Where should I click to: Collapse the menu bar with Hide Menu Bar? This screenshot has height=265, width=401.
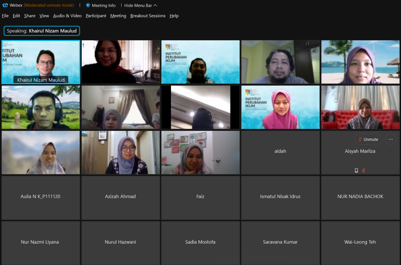pyautogui.click(x=140, y=6)
